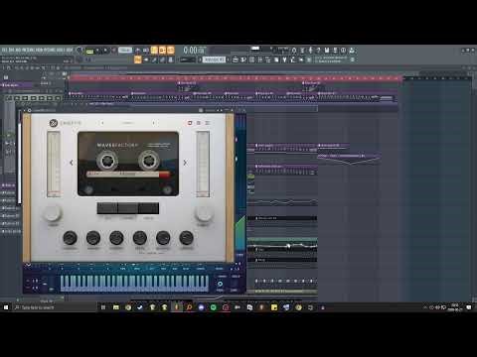Image resolution: width=477 pixels, height=357 pixels.
Task: Collapse the keyboard plugin with chevron
Action: (28, 265)
